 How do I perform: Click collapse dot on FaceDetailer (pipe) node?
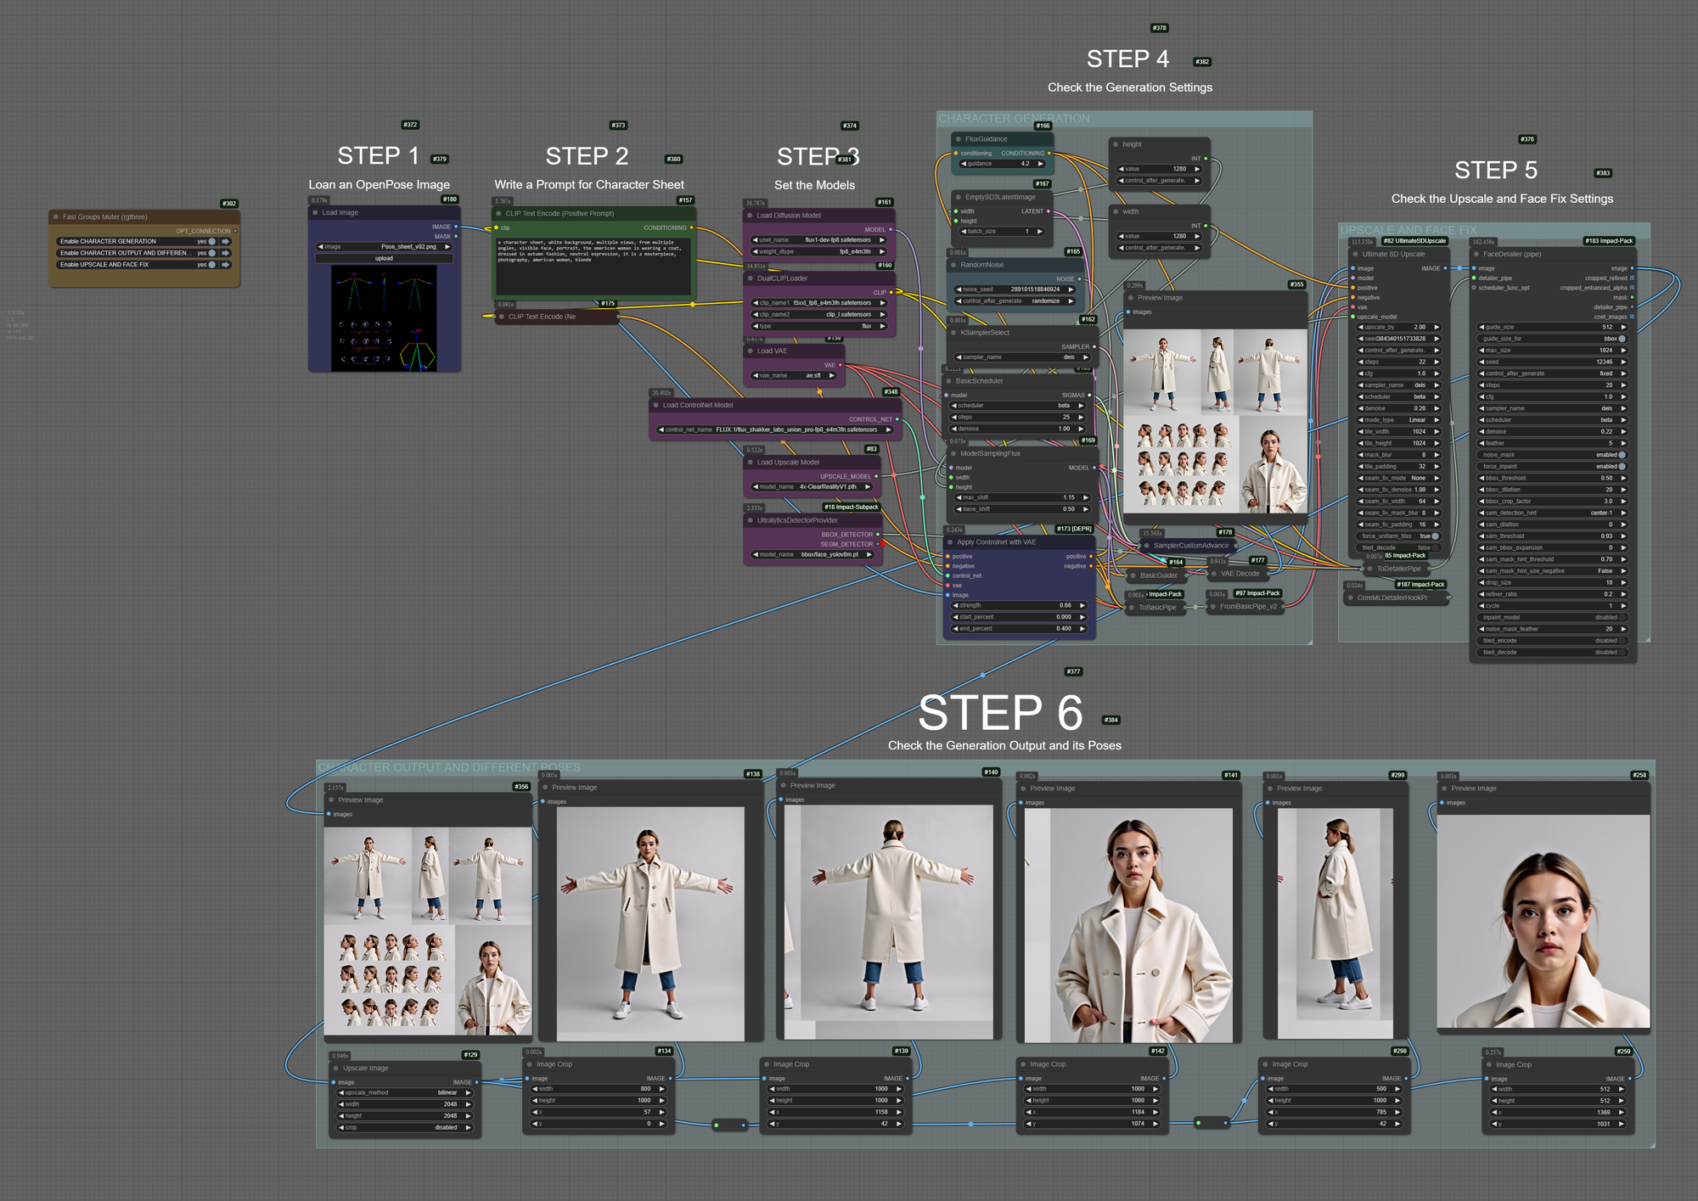point(1476,255)
